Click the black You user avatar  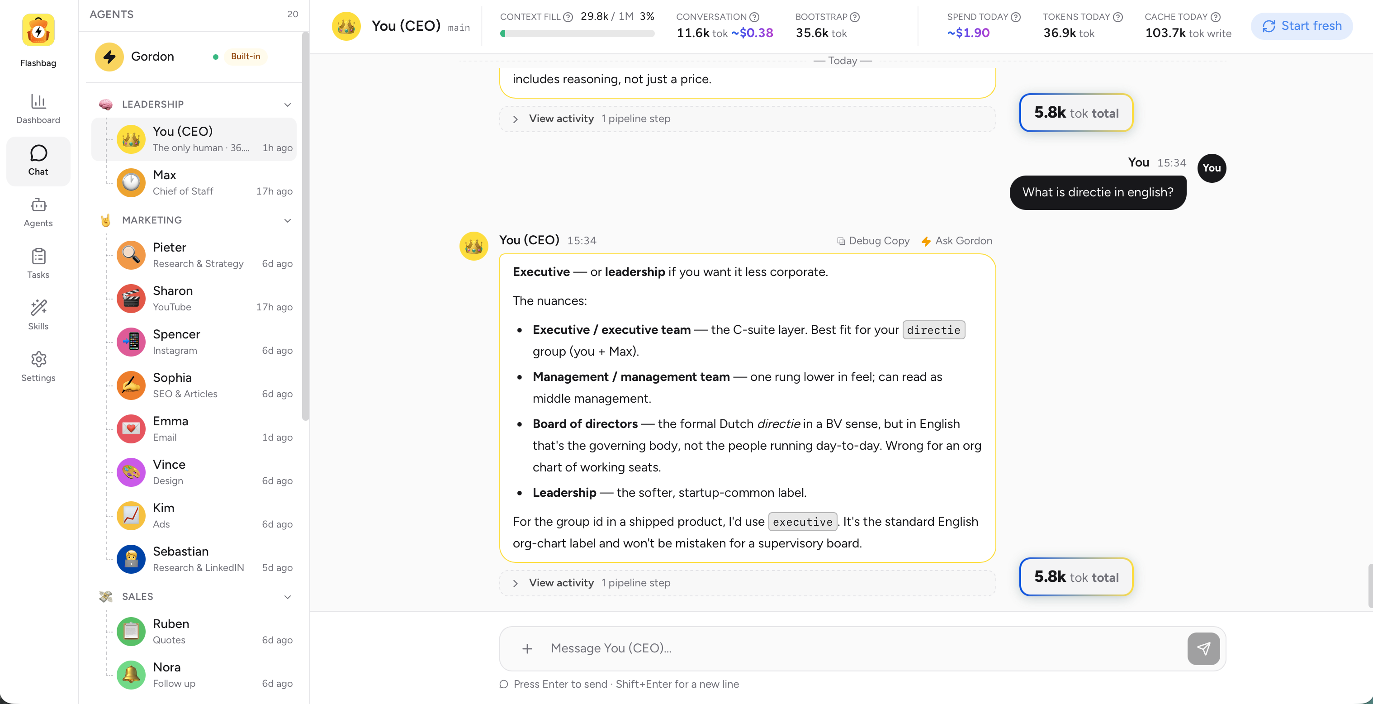tap(1212, 168)
